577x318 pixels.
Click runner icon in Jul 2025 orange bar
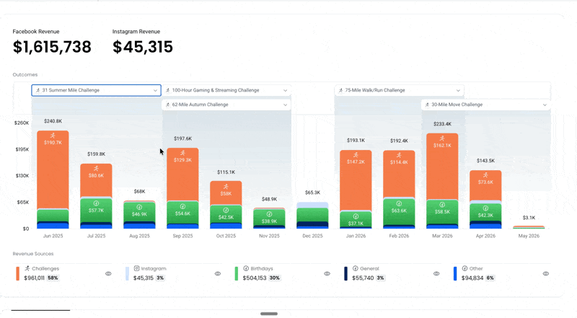click(96, 168)
